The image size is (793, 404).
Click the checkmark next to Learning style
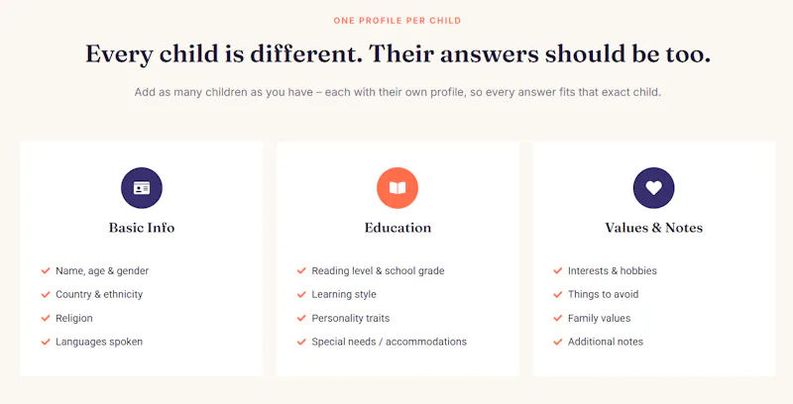[301, 294]
